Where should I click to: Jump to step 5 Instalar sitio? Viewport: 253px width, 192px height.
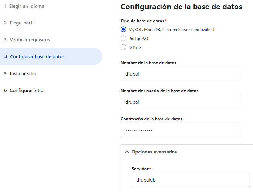tap(20, 73)
